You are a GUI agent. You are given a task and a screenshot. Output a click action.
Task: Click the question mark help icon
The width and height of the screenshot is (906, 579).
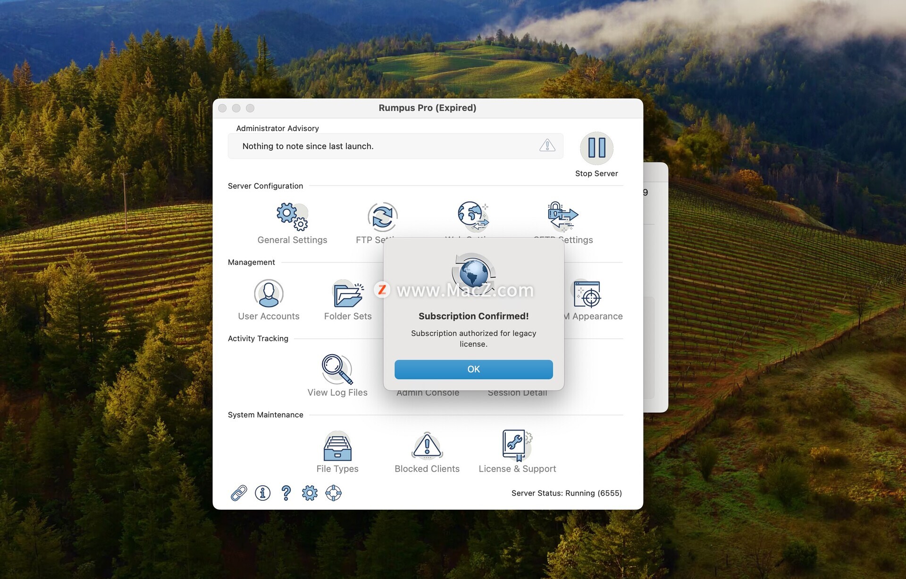[x=286, y=493]
